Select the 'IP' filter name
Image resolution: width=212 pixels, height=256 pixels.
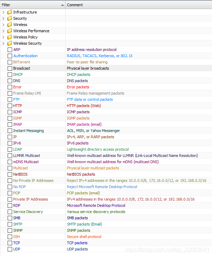(x=15, y=137)
